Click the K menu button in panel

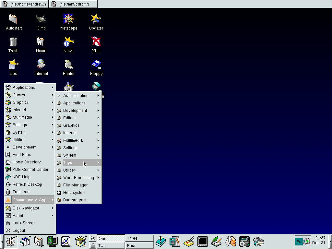coord(11,242)
